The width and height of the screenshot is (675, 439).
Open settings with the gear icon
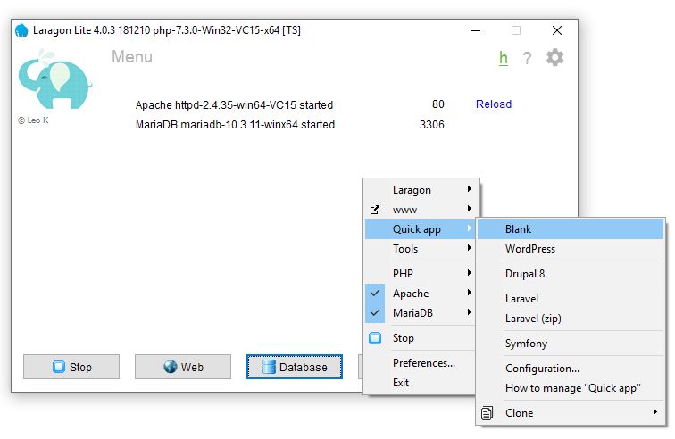(x=554, y=57)
